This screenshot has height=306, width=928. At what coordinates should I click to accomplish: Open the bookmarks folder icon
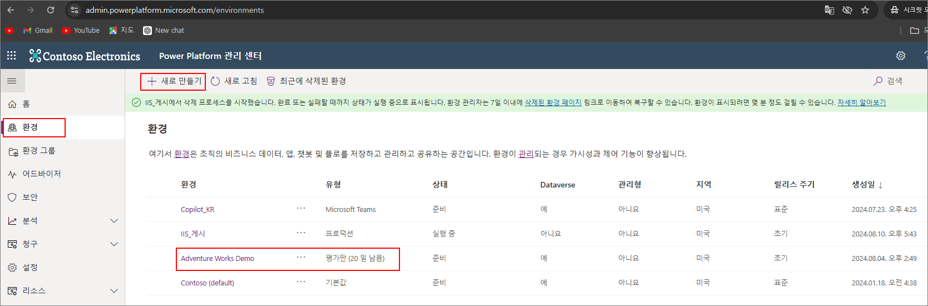(x=914, y=31)
